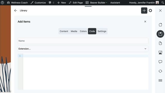Image resolution: width=165 pixels, height=93 pixels.
Task: Click the user avatar thumbnail
Action: click(157, 3)
